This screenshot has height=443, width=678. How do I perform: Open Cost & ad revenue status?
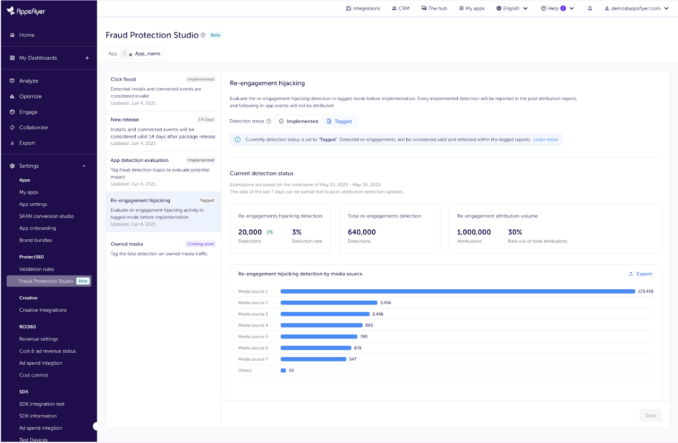47,351
